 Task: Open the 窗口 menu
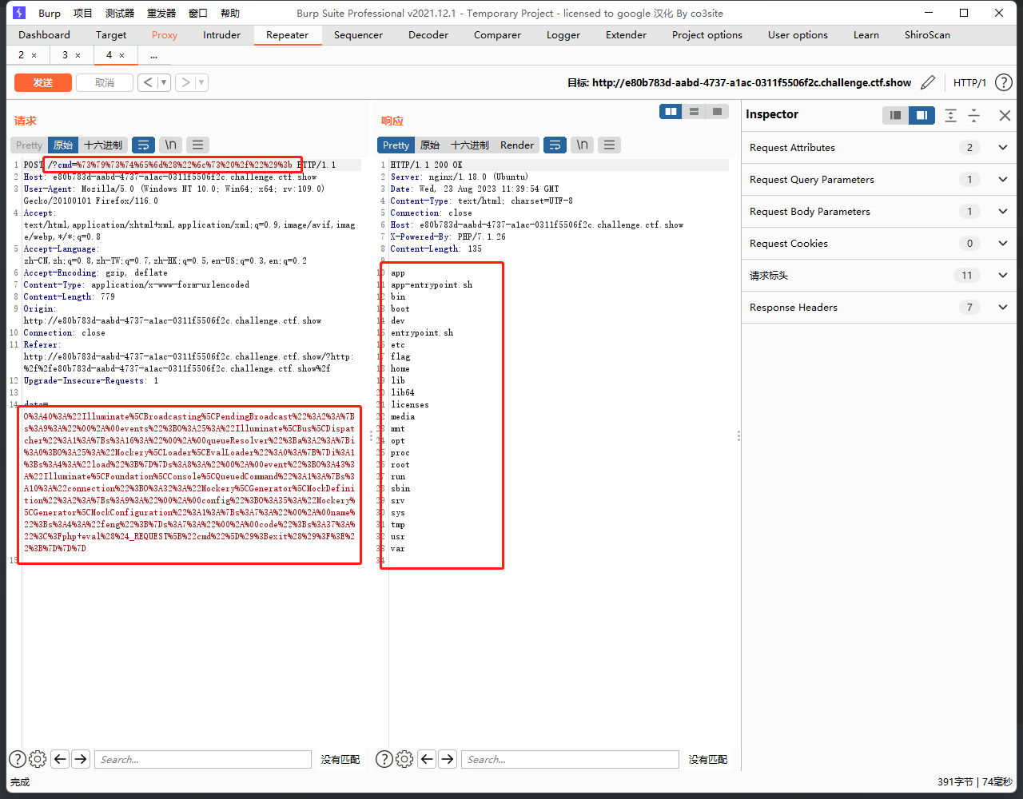(x=198, y=13)
